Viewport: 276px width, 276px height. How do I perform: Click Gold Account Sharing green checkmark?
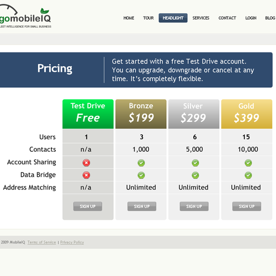click(x=248, y=163)
